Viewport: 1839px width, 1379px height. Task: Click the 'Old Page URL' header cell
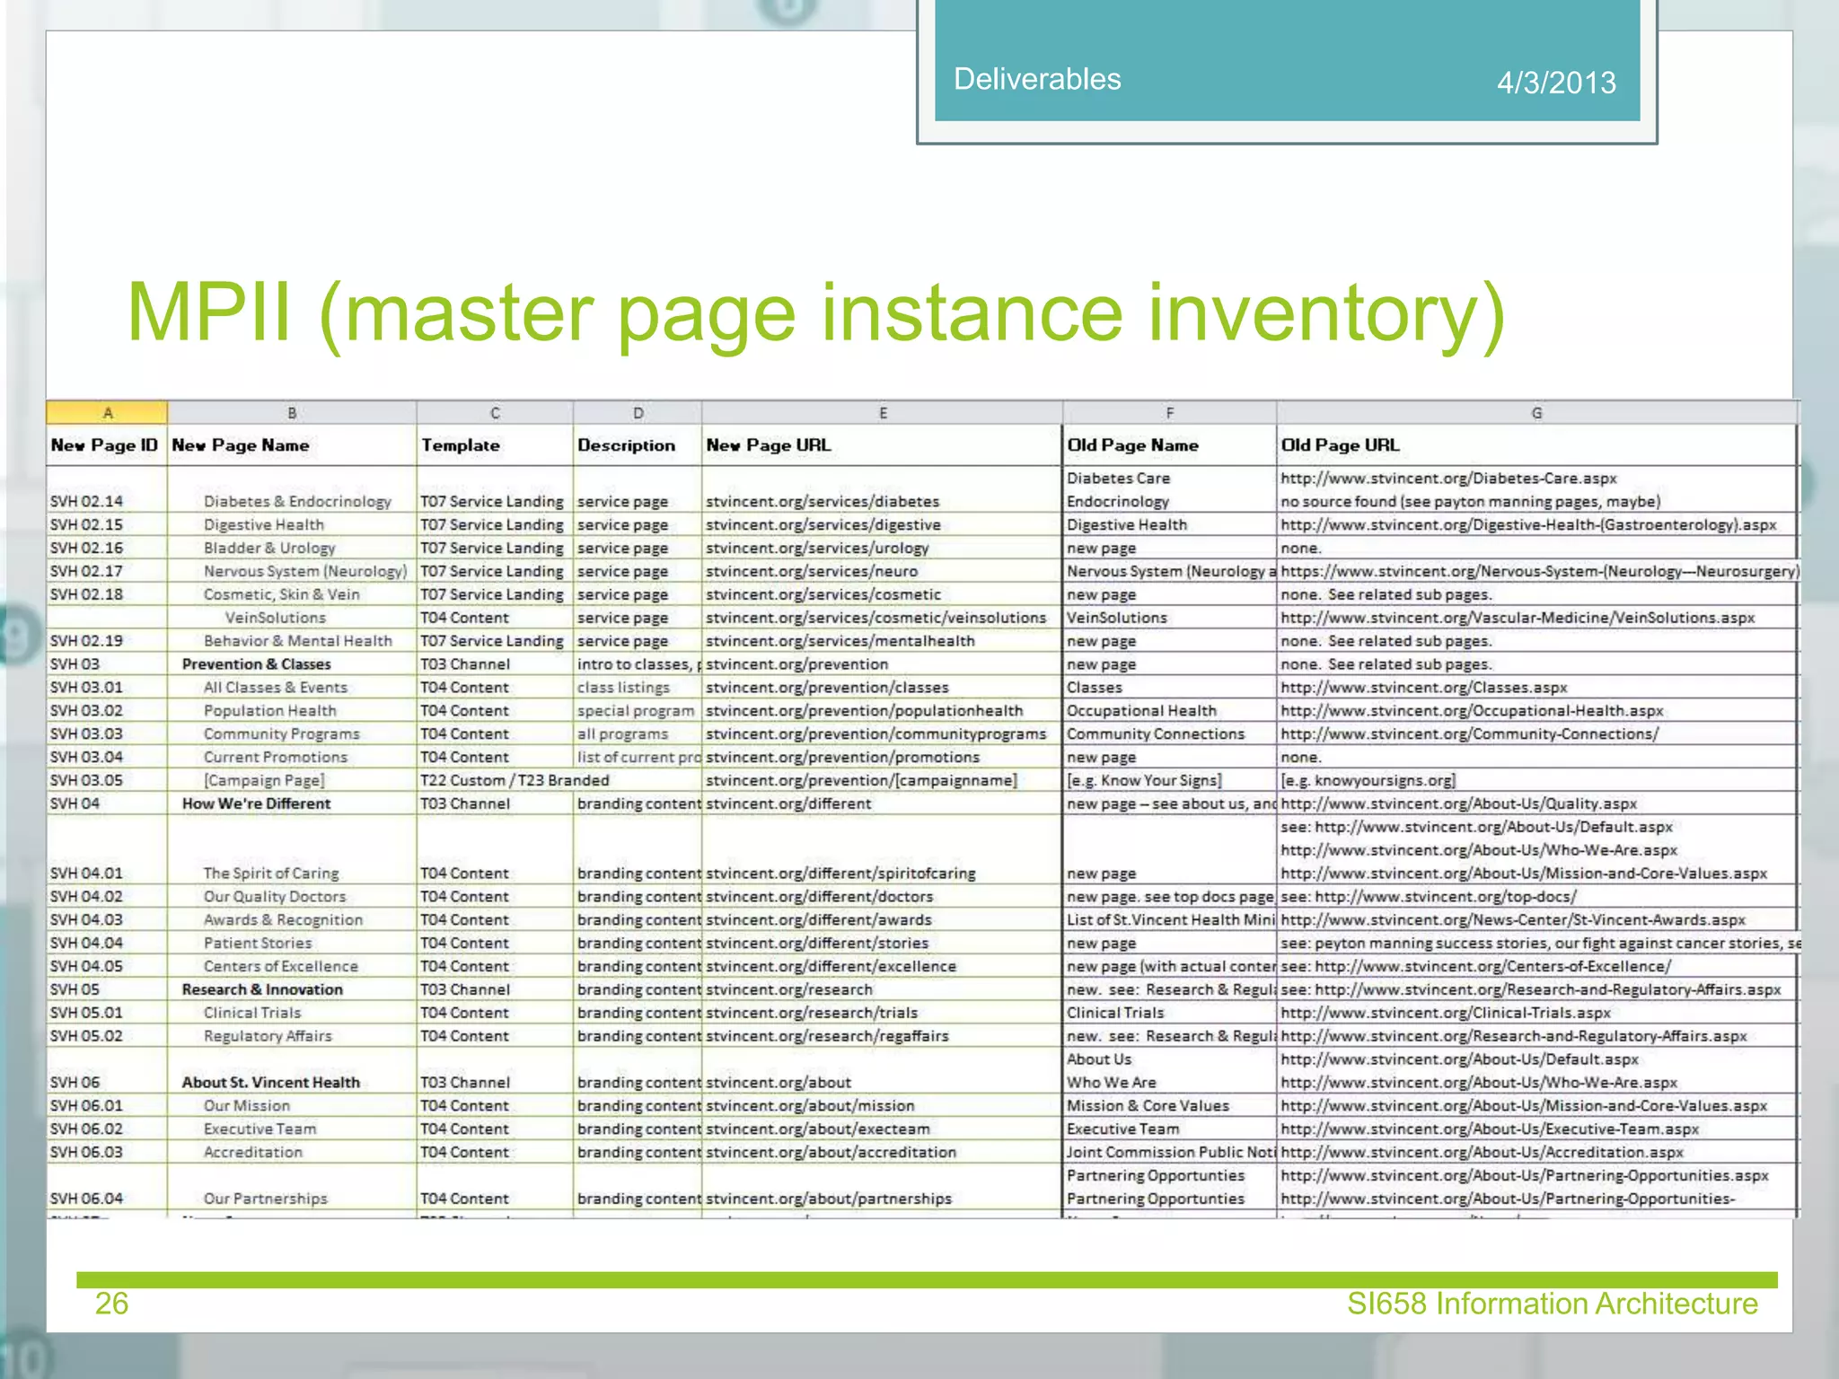(x=1536, y=445)
